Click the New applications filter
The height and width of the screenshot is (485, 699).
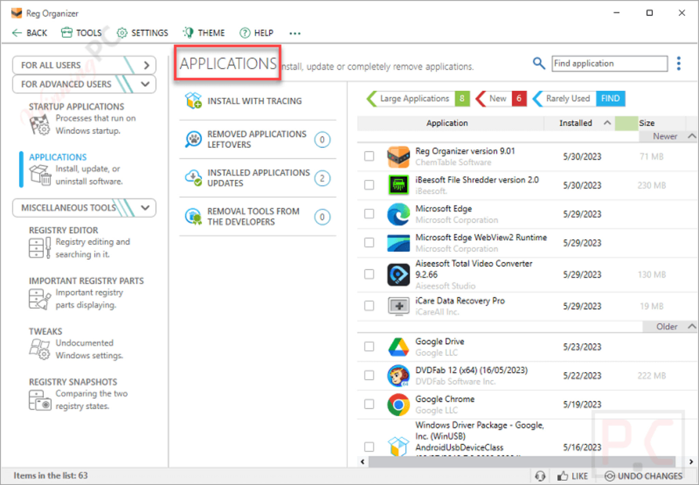pyautogui.click(x=501, y=99)
